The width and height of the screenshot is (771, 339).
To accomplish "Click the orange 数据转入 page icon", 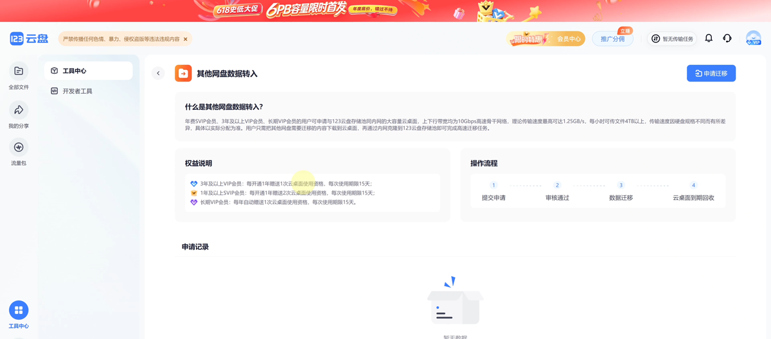I will [183, 73].
